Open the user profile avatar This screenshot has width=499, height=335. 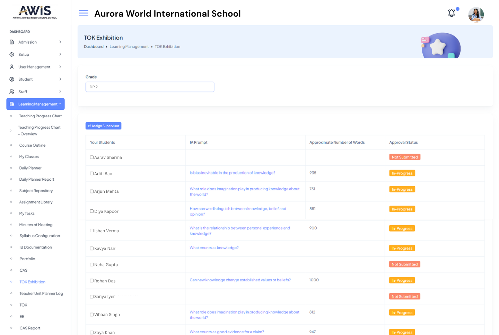click(476, 15)
